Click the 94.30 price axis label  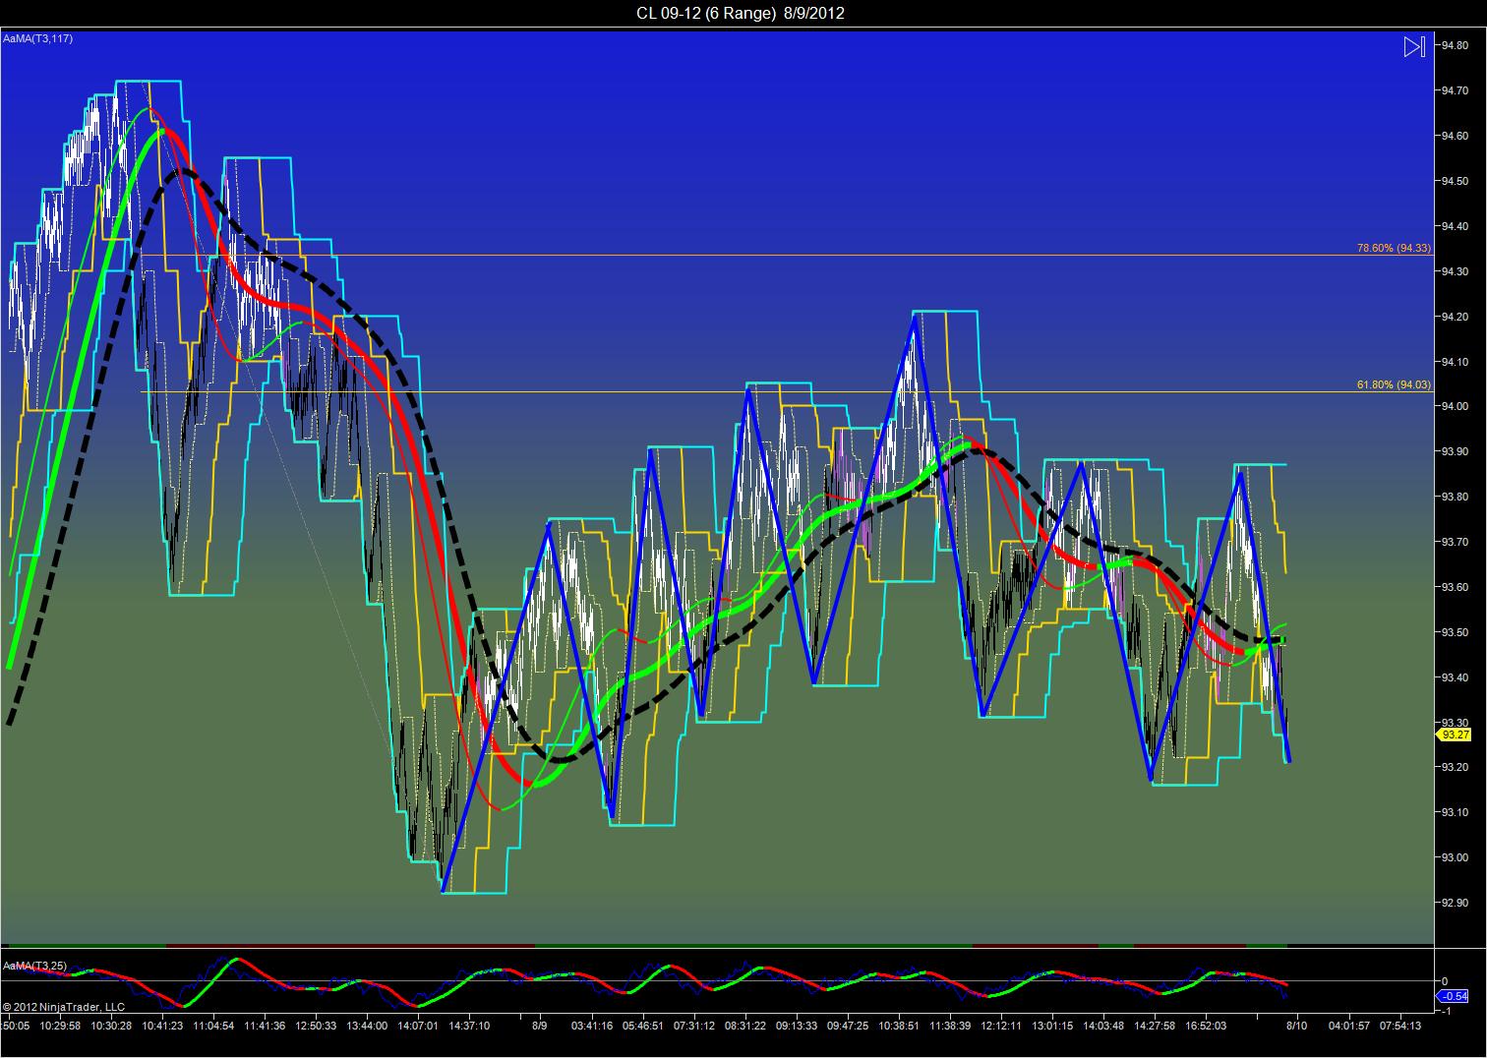1456,271
